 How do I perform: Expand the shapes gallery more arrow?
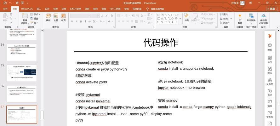click(180, 18)
